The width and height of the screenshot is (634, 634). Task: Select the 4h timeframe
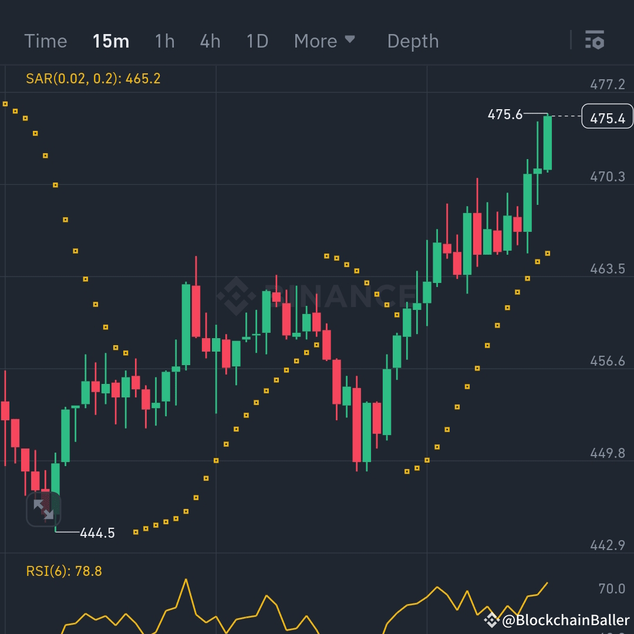click(x=210, y=41)
